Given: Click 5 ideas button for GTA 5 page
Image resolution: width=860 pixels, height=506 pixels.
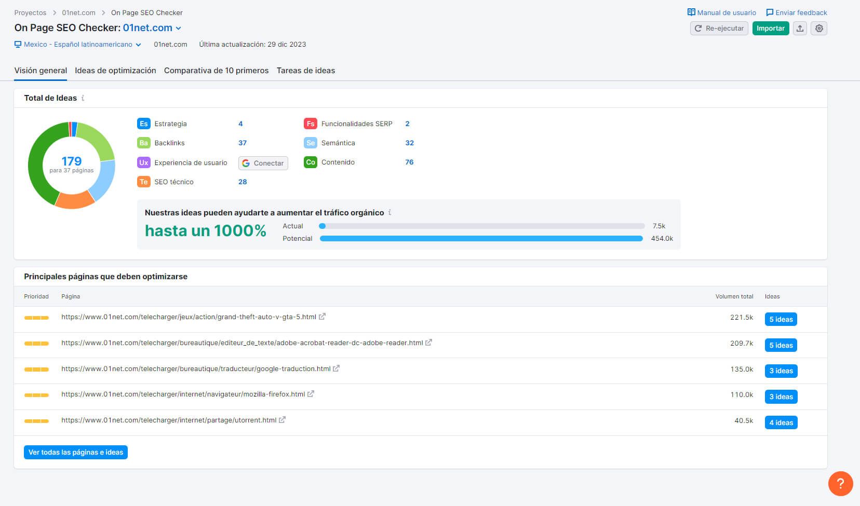Looking at the screenshot, I should (x=781, y=319).
